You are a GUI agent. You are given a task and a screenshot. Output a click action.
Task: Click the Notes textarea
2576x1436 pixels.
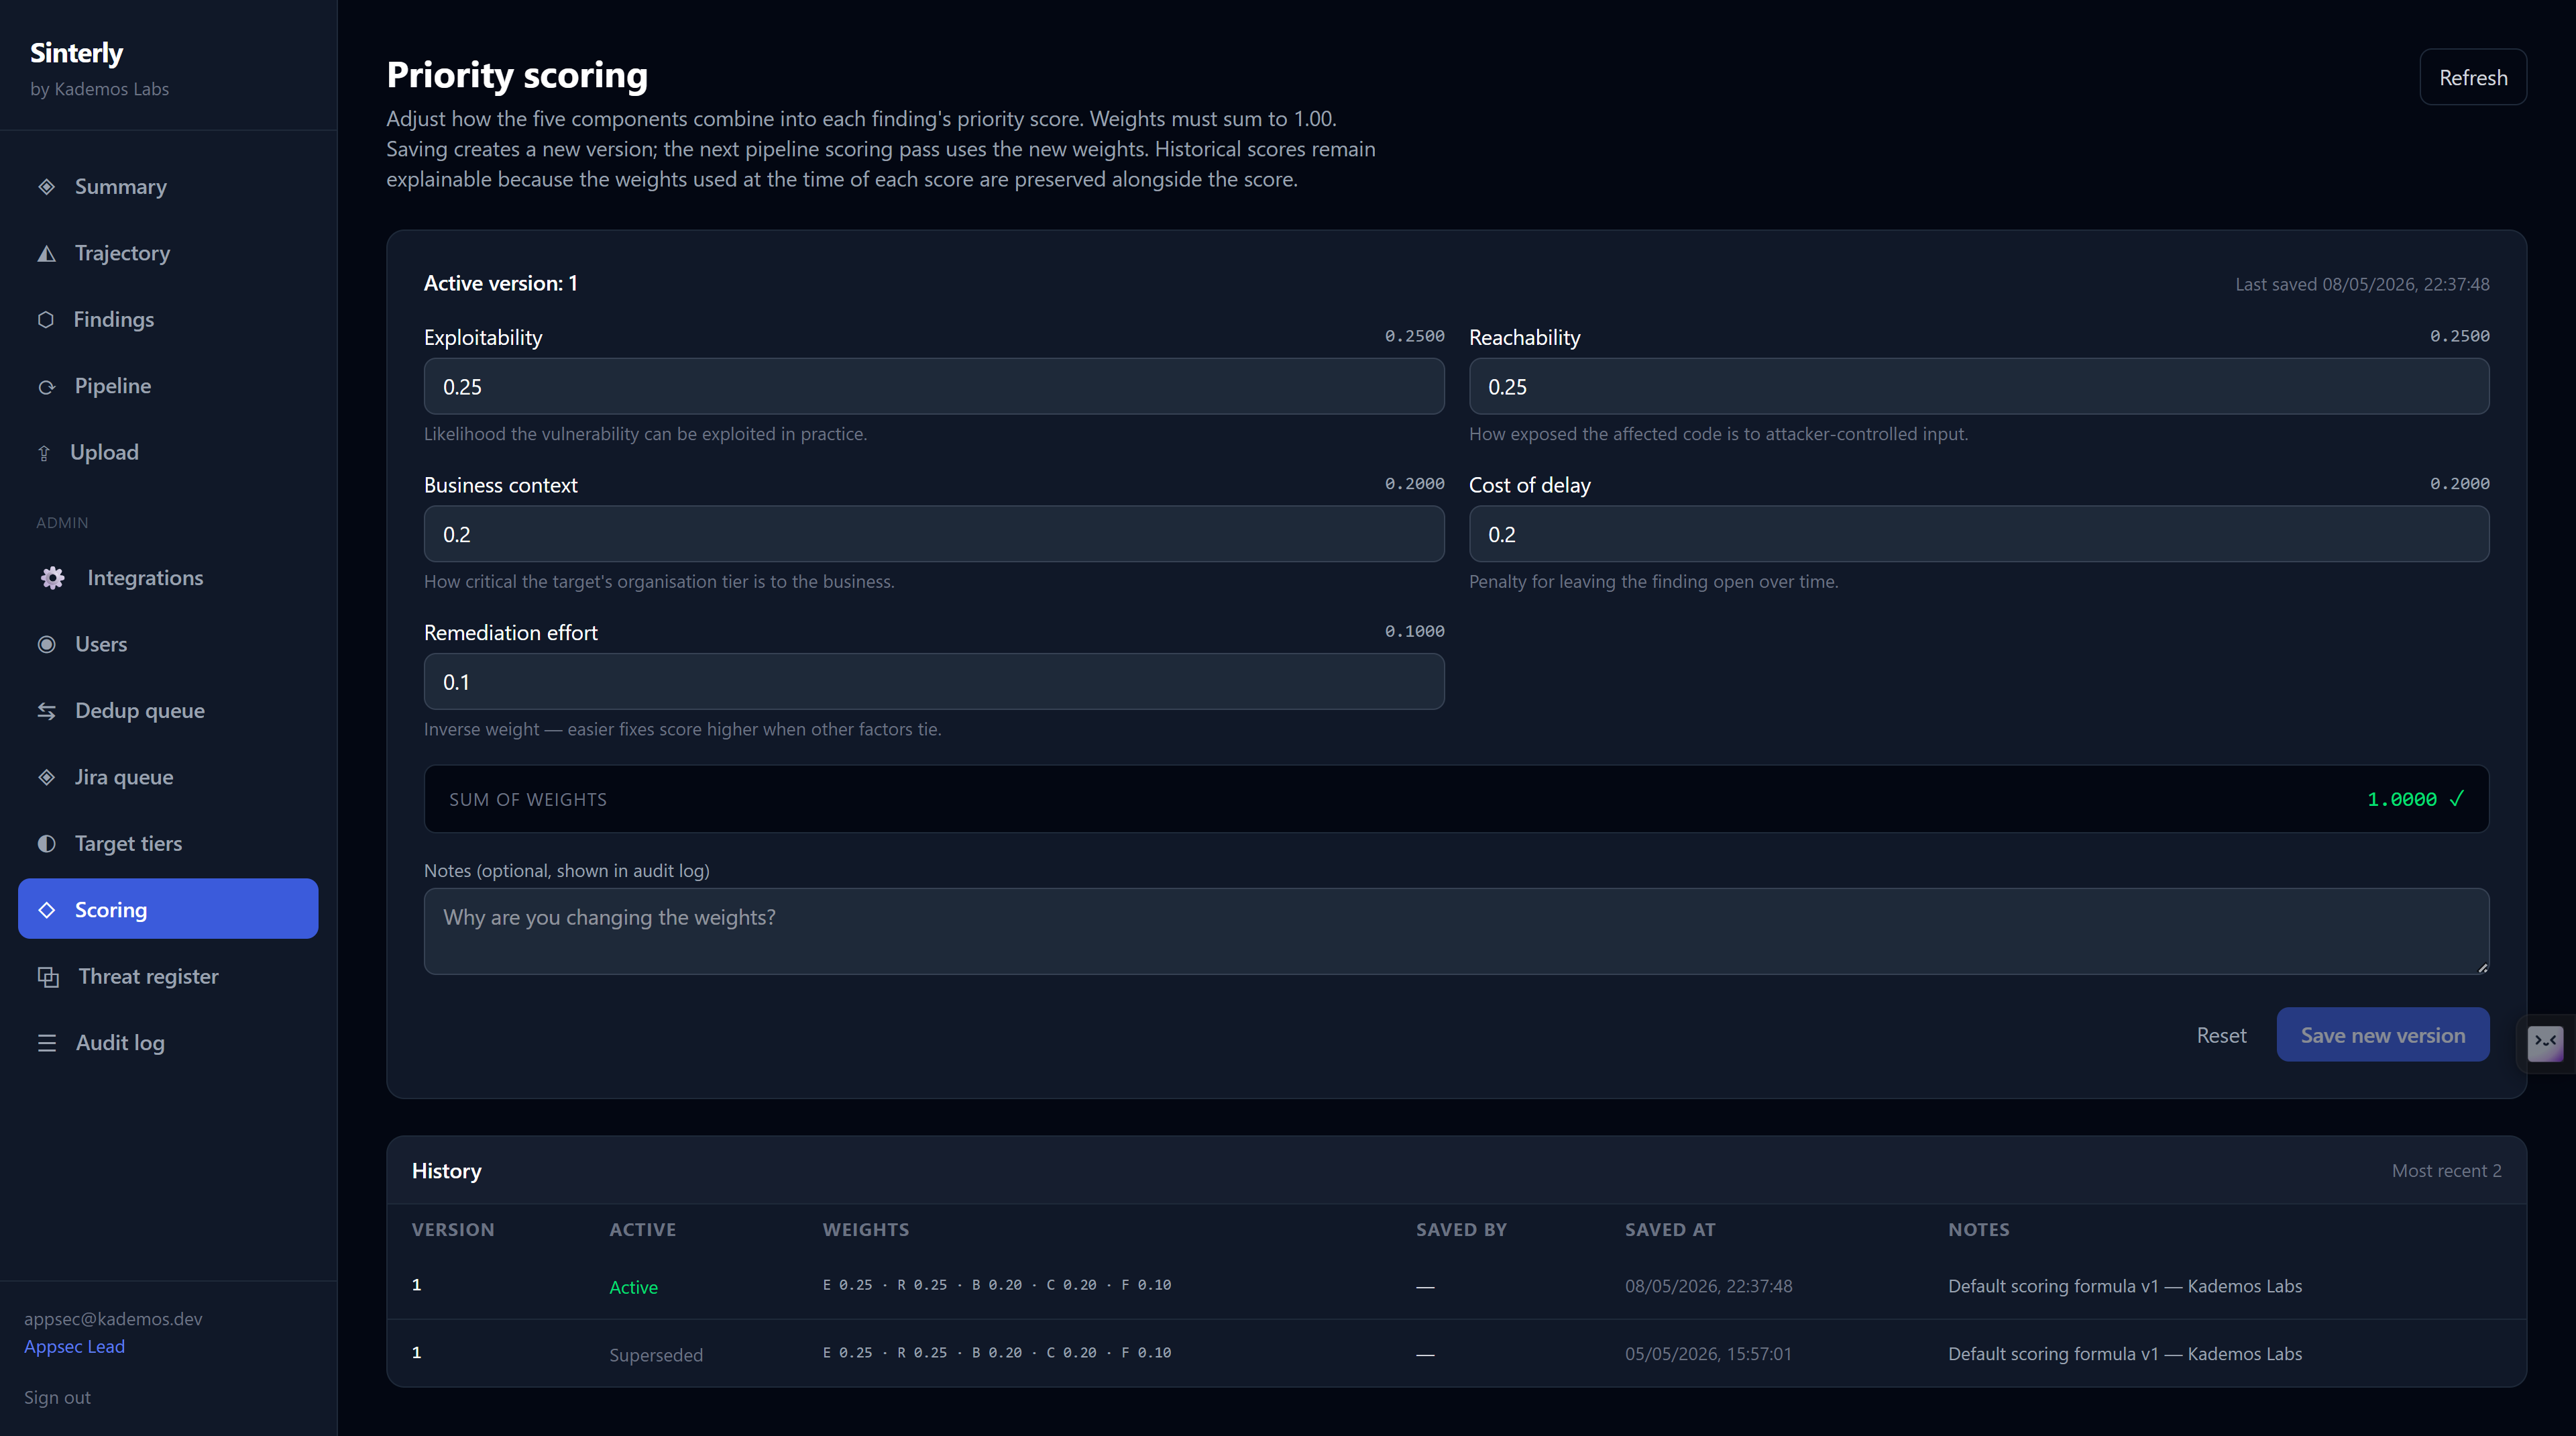point(1456,931)
